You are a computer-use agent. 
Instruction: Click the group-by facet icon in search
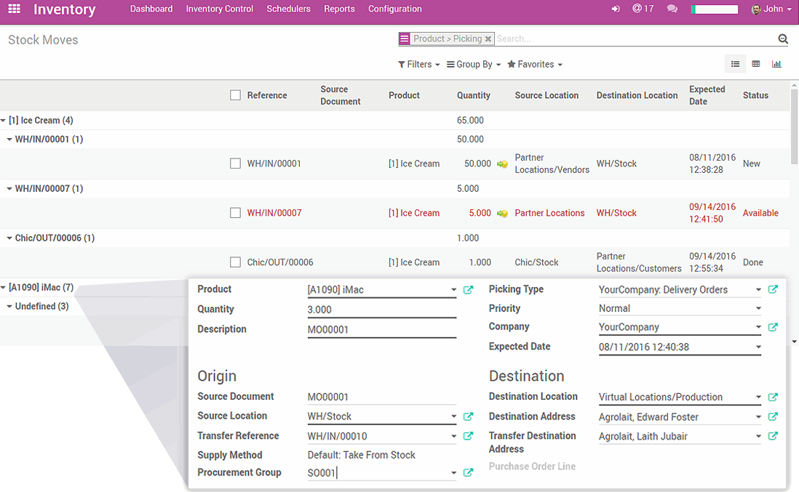click(x=405, y=39)
